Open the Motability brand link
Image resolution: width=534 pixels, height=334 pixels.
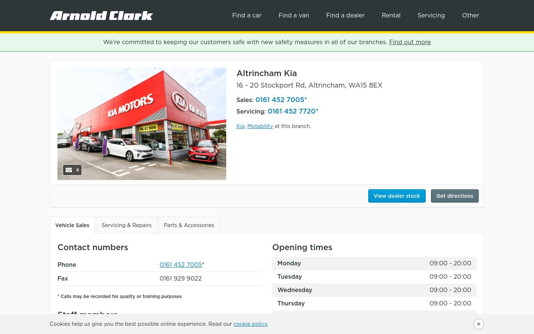coord(260,126)
